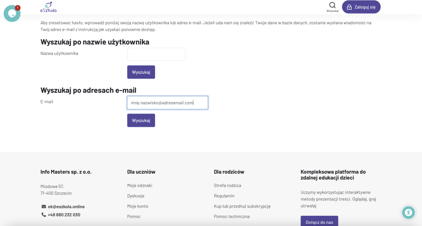This screenshot has width=422, height=226.
Task: Click Wyszukaj under the username field
Action: coord(141,72)
